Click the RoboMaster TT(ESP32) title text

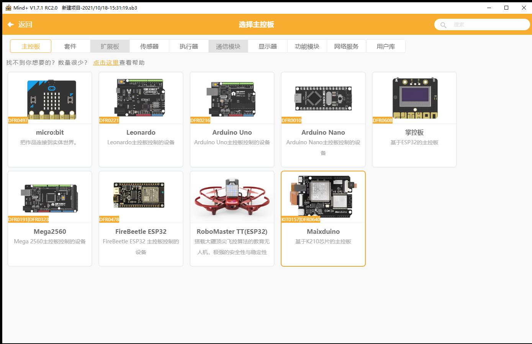point(232,232)
